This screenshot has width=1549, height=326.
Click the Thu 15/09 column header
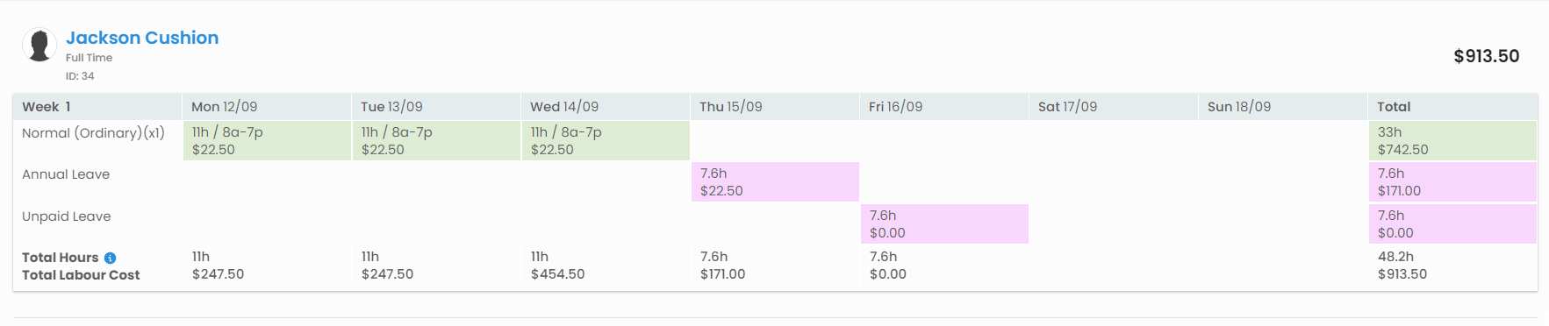click(731, 107)
